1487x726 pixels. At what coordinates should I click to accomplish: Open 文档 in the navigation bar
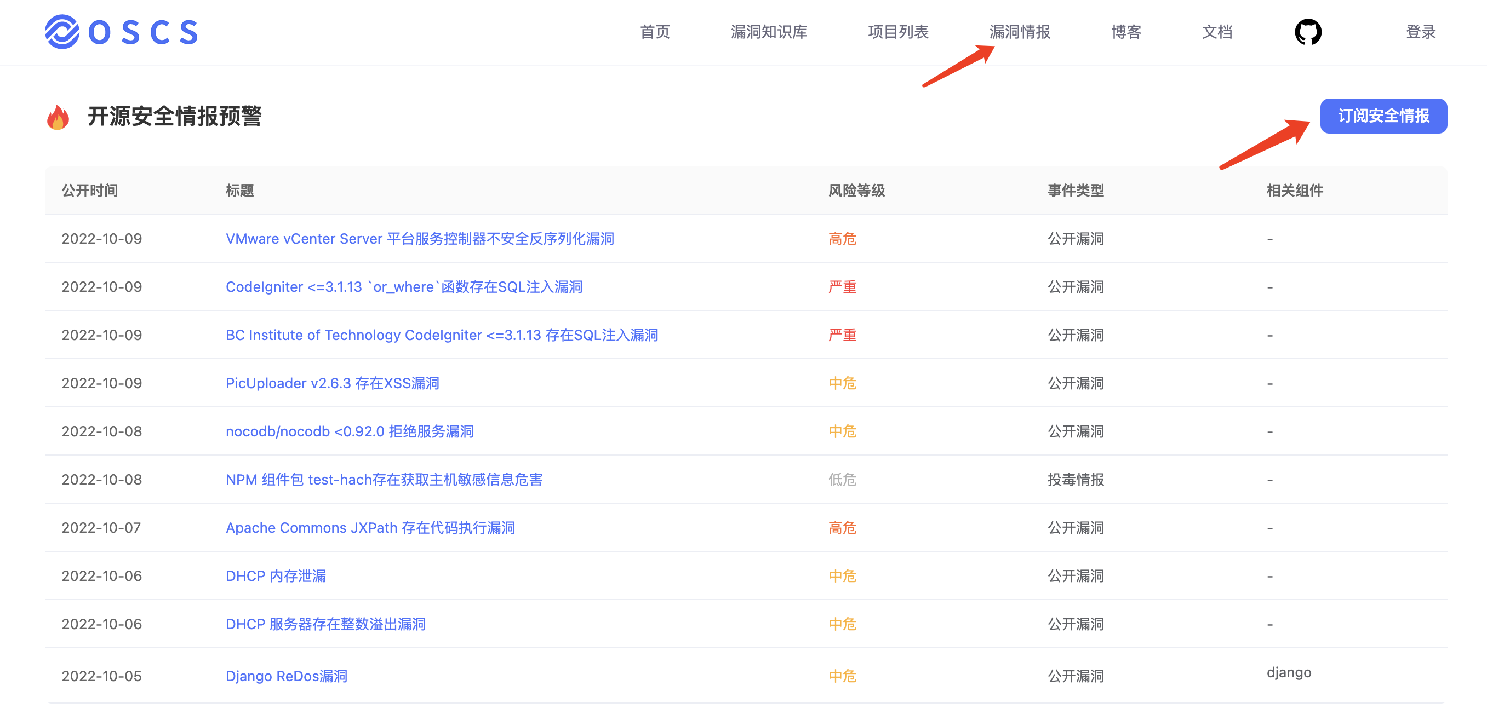1217,32
